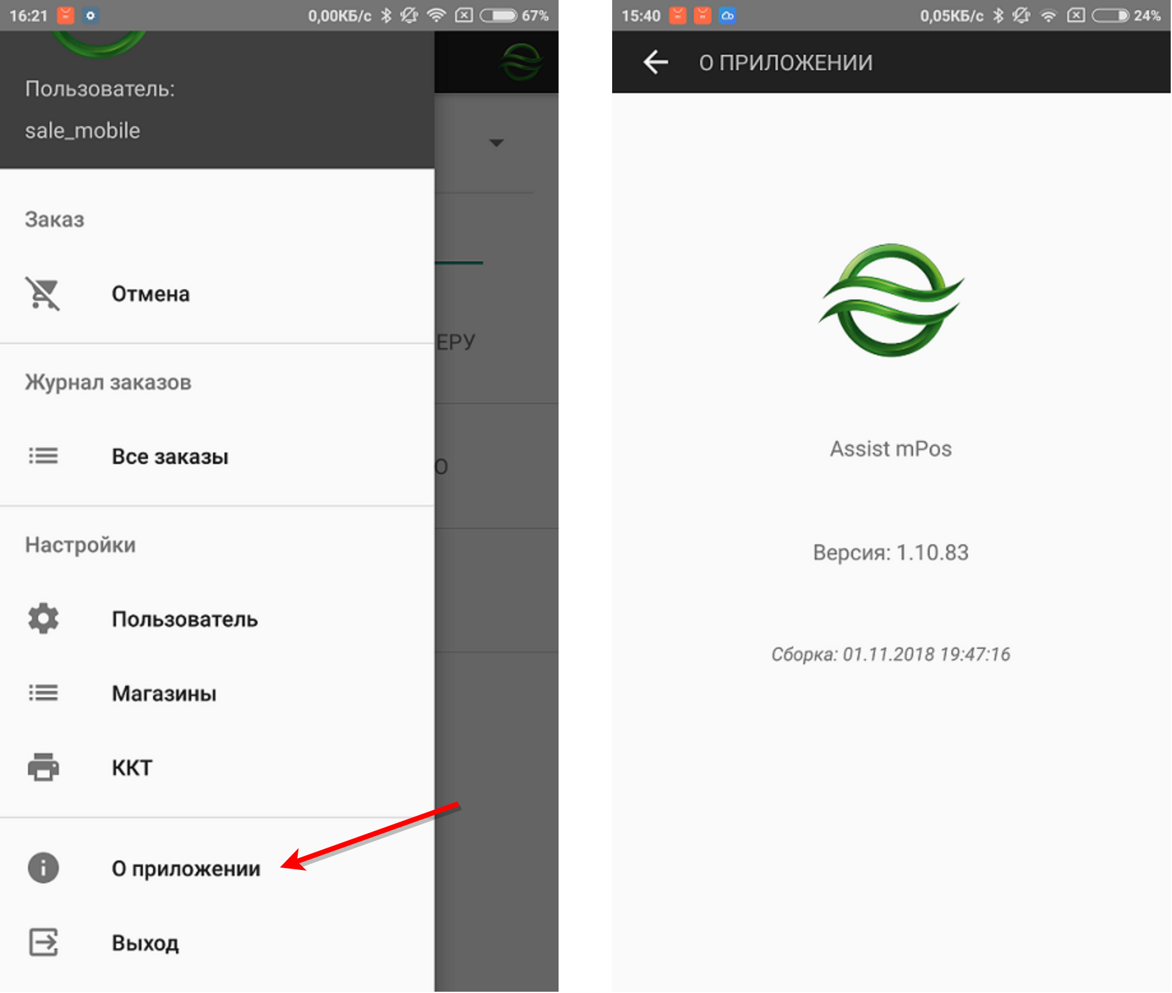Tap the Версия: 1.10.83 version text
The image size is (1172, 993).
tap(890, 552)
